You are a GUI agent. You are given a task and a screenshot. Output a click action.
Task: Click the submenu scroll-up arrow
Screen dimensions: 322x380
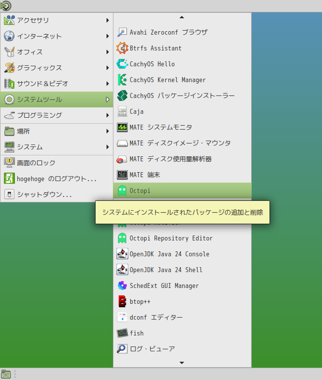click(182, 17)
